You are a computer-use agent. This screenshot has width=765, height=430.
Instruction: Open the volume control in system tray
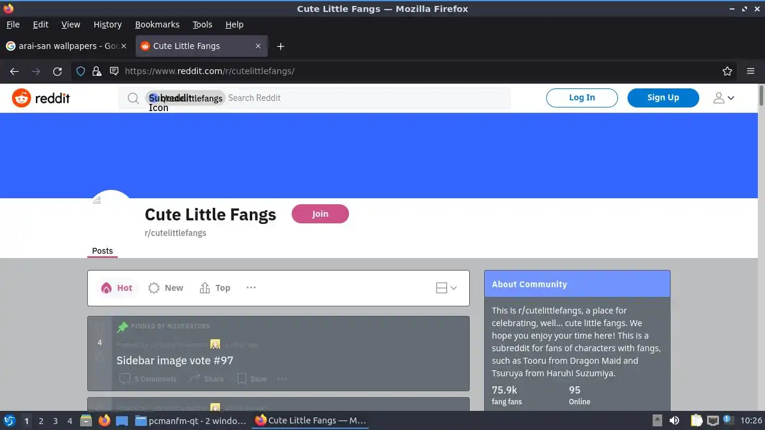pos(674,420)
